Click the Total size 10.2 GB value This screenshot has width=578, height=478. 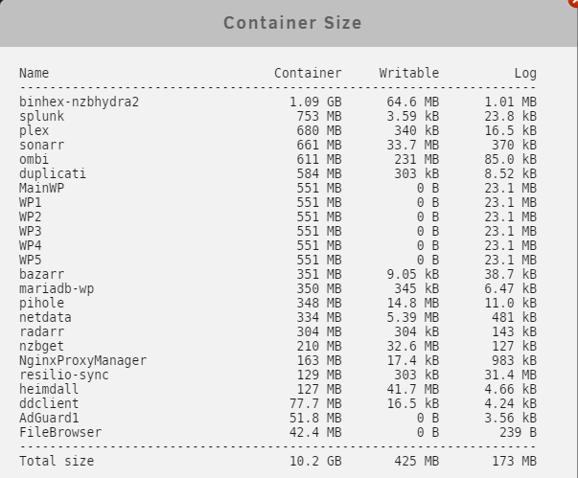tap(315, 461)
